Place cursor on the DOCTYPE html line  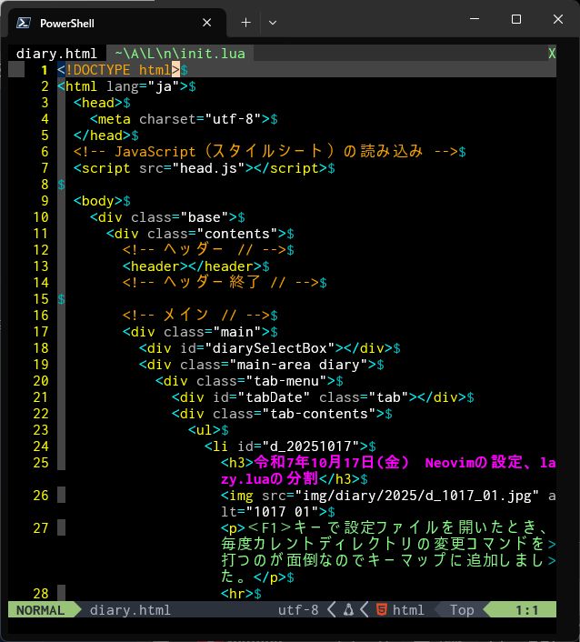click(118, 70)
